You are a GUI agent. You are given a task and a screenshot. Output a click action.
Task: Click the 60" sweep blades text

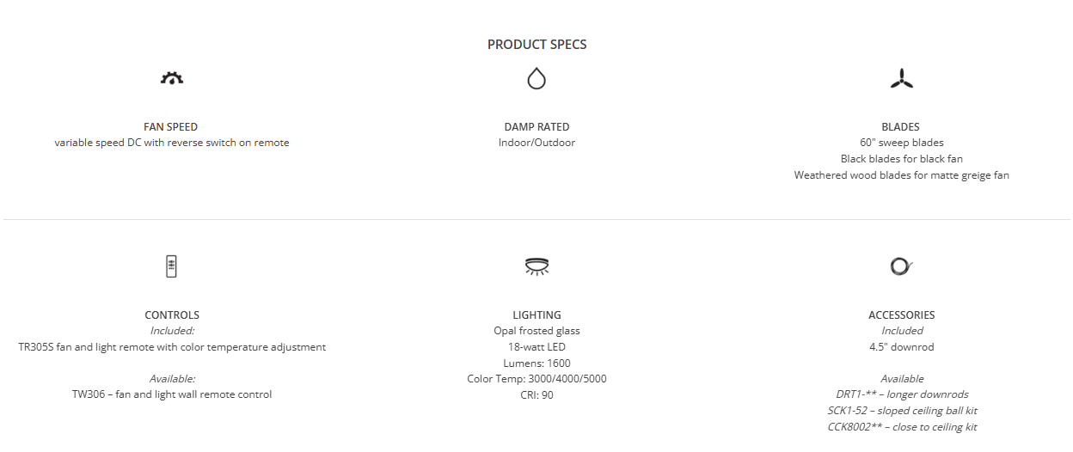(901, 143)
